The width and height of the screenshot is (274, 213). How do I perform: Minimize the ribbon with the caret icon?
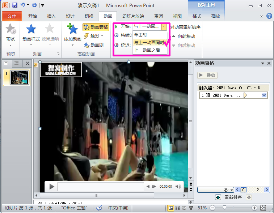(261, 16)
